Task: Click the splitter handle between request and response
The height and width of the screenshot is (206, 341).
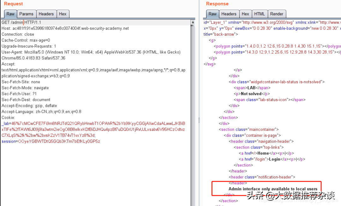Action: click(x=199, y=120)
